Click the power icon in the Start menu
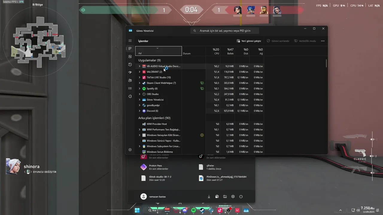The image size is (383, 215). click(241, 196)
